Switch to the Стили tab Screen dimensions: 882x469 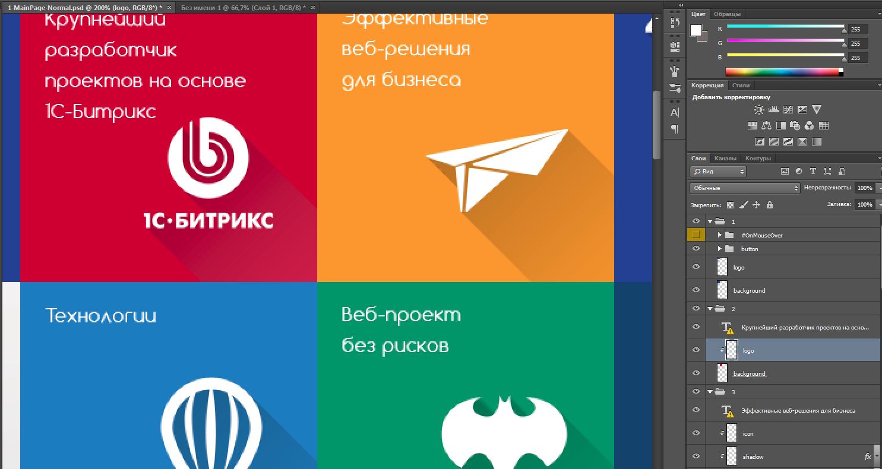(x=741, y=85)
